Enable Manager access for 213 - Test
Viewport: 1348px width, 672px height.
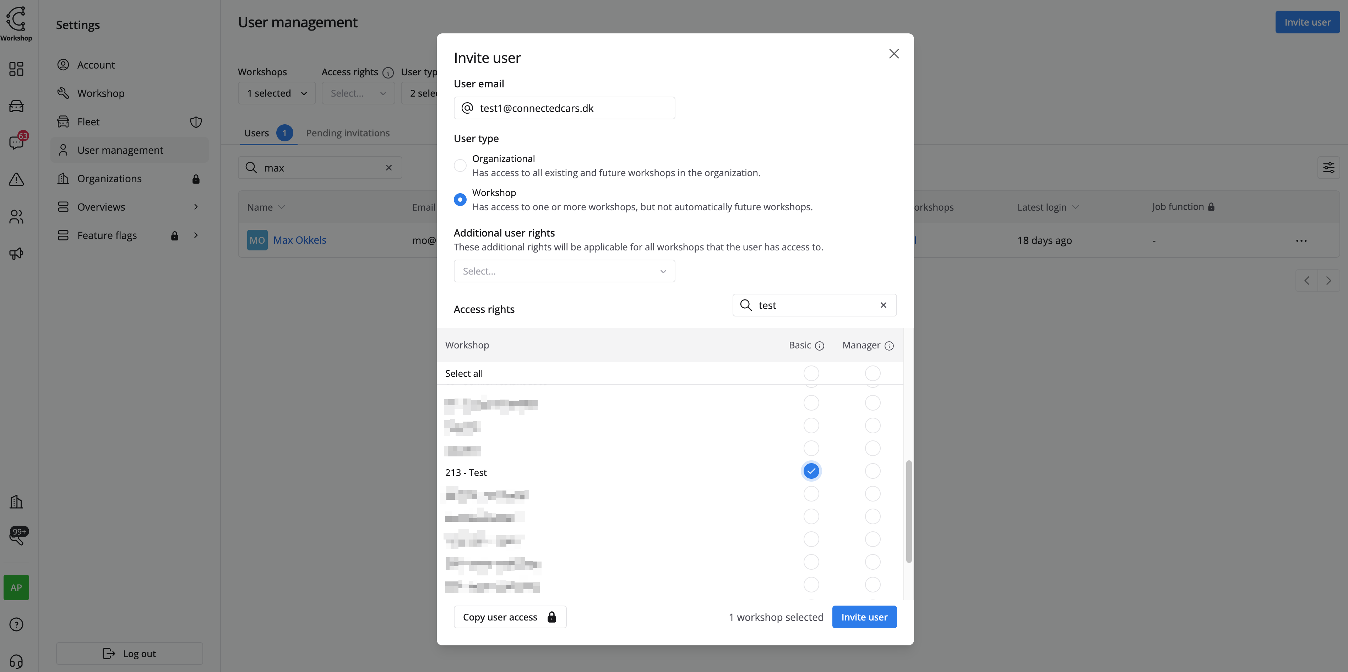(x=872, y=471)
